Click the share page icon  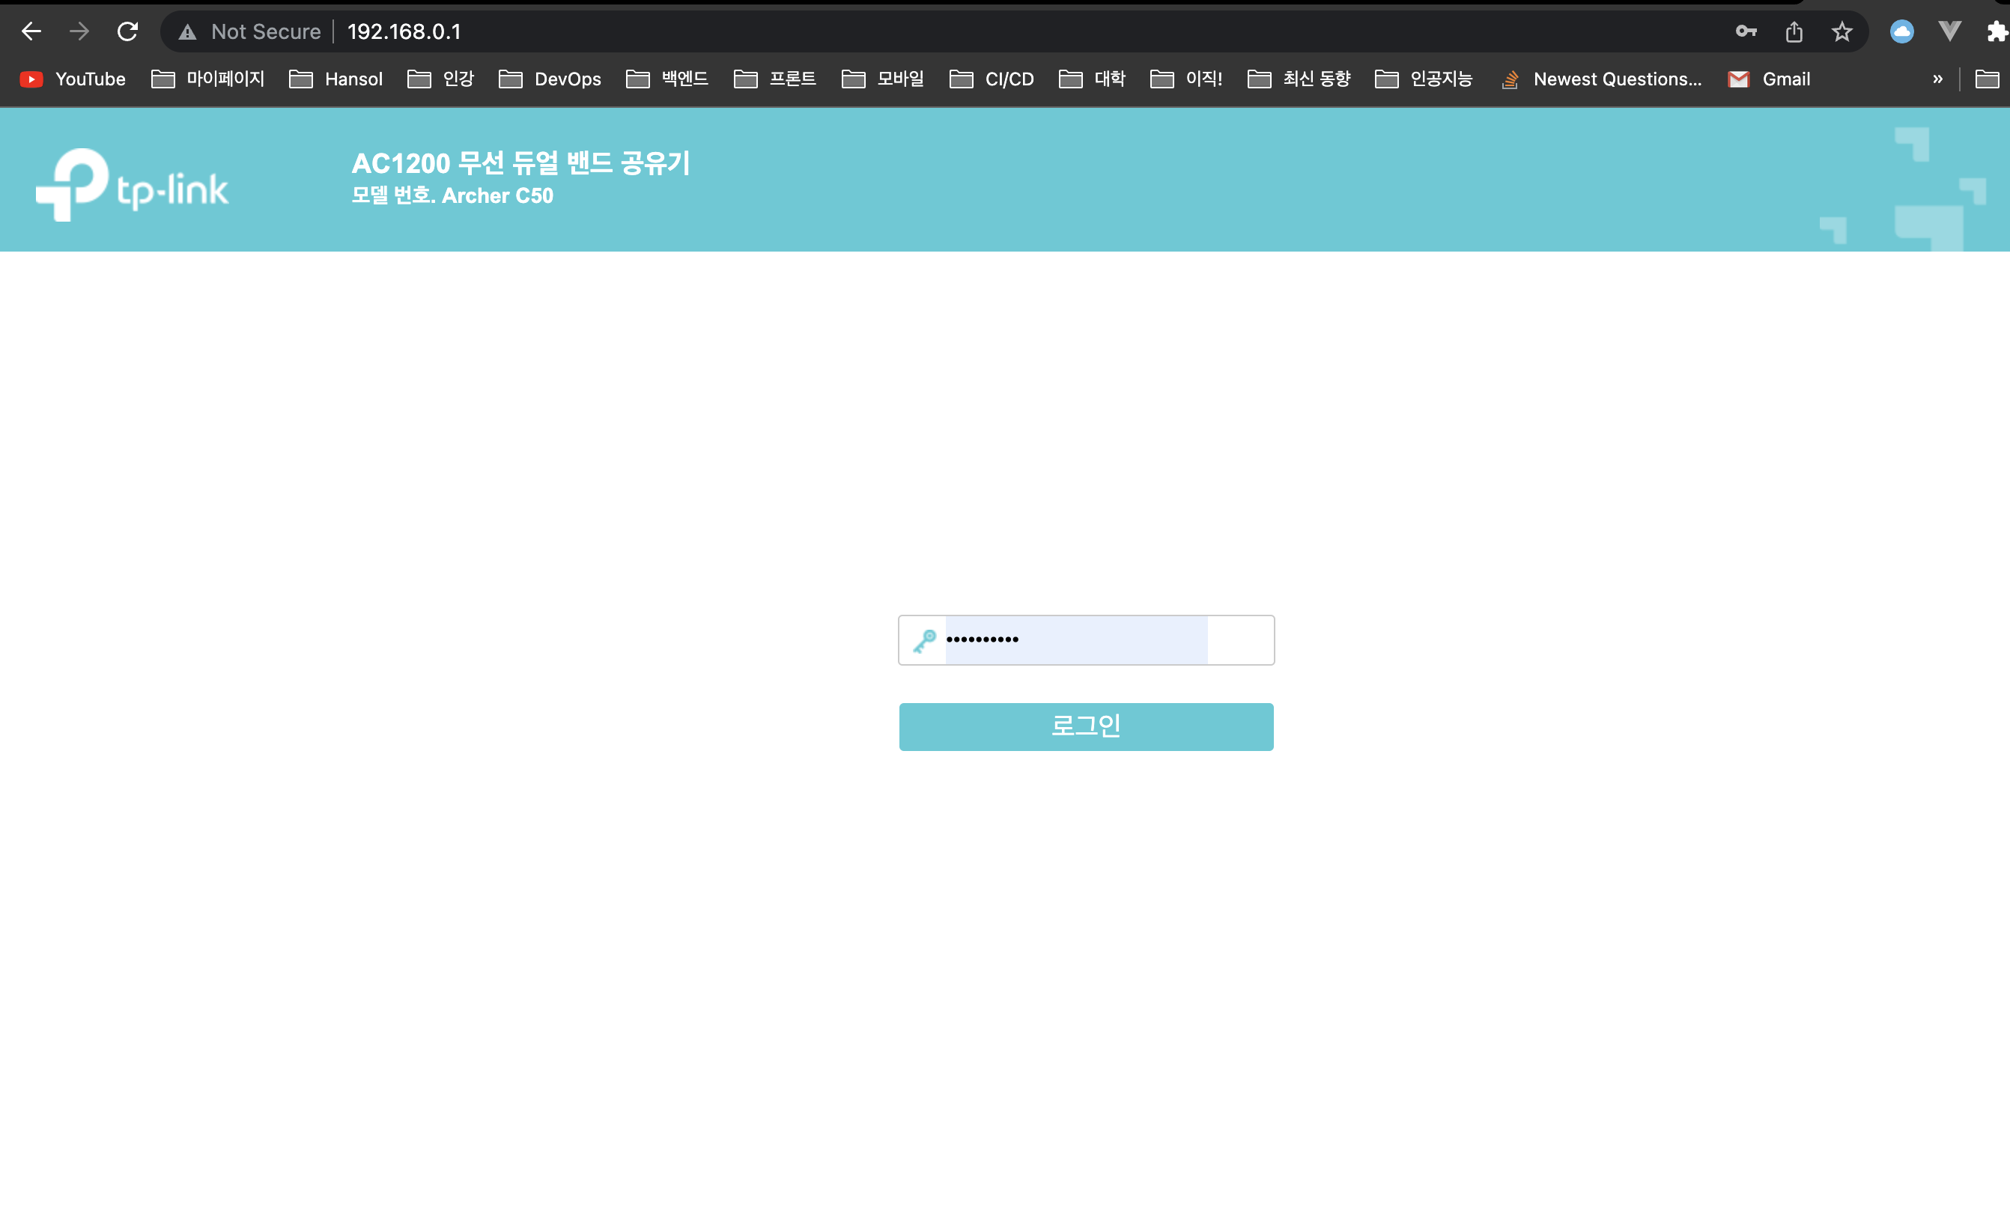pos(1794,31)
